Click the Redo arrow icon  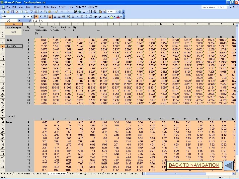point(68,12)
